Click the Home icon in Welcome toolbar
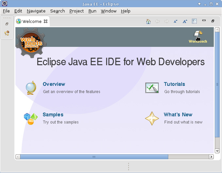The image size is (222, 173). point(148,21)
